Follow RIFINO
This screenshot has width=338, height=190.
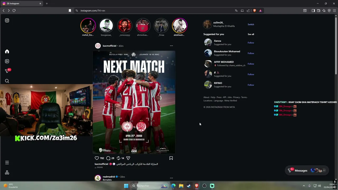(x=251, y=85)
